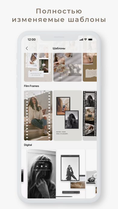Open the brown torn-paper template
The width and height of the screenshot is (118, 209).
[x=90, y=67]
